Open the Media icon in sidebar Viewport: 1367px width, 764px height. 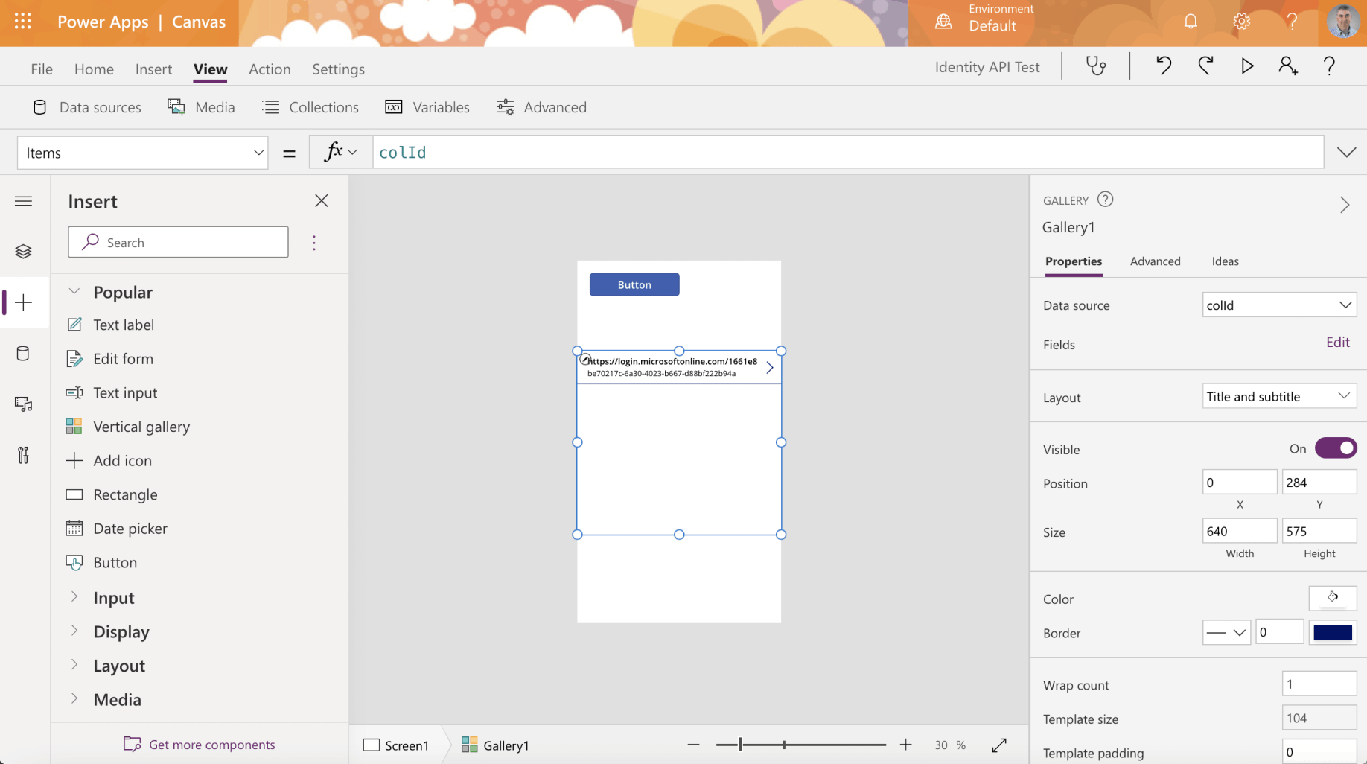coord(23,404)
